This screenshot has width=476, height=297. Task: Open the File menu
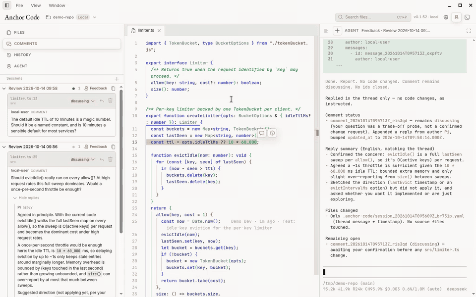click(x=19, y=5)
